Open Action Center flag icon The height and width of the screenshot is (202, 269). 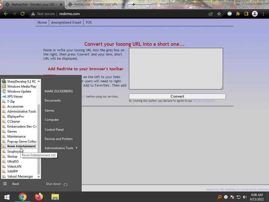232,197
